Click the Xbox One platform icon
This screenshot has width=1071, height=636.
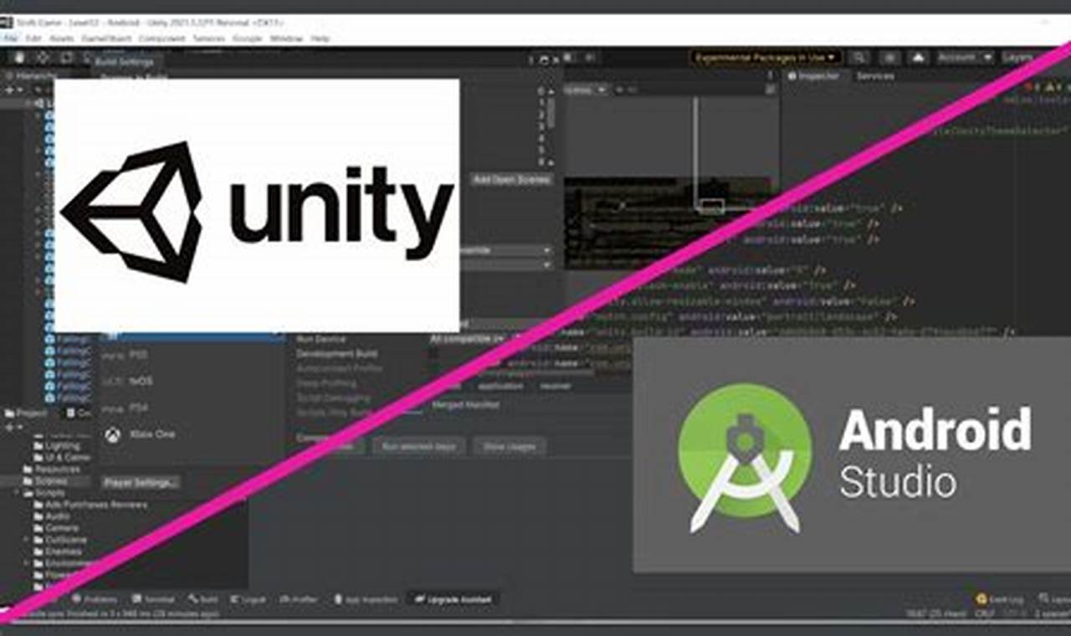tap(113, 434)
